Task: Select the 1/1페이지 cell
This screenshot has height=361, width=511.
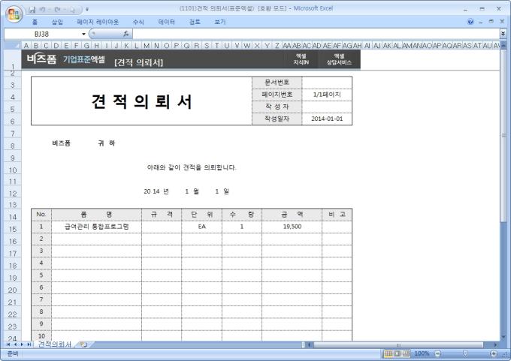Action: pos(327,95)
